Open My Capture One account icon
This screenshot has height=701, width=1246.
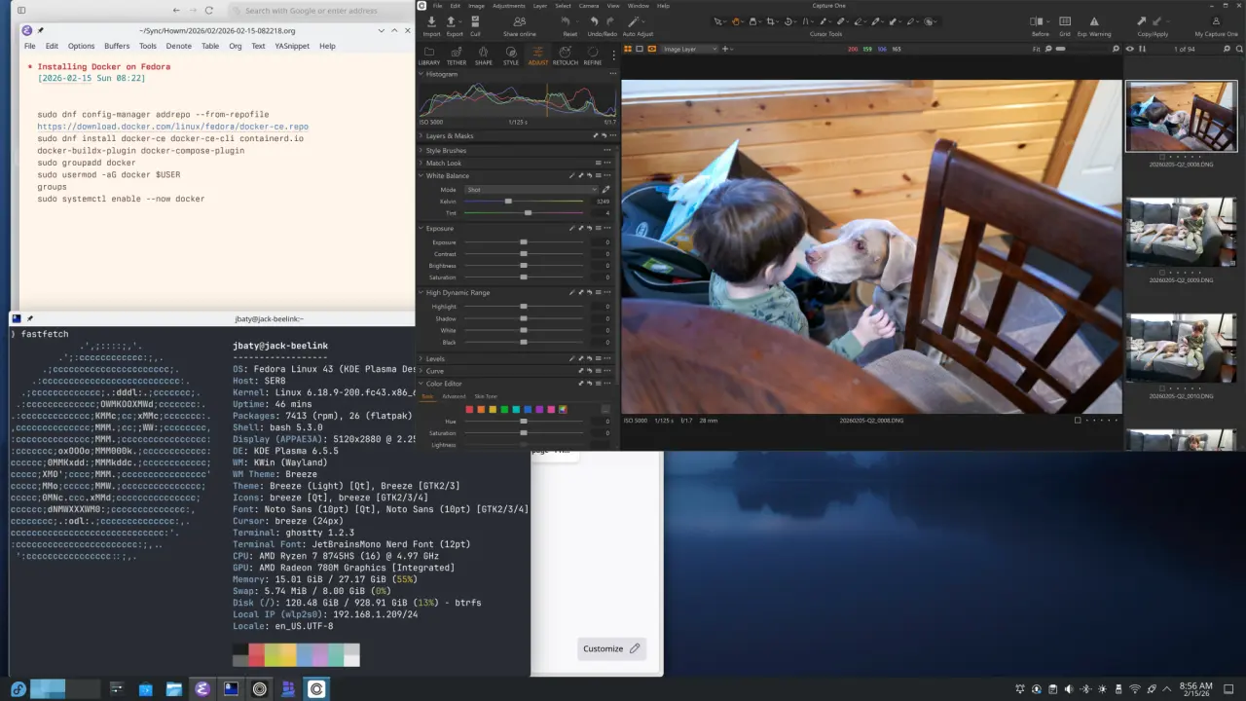1217,20
